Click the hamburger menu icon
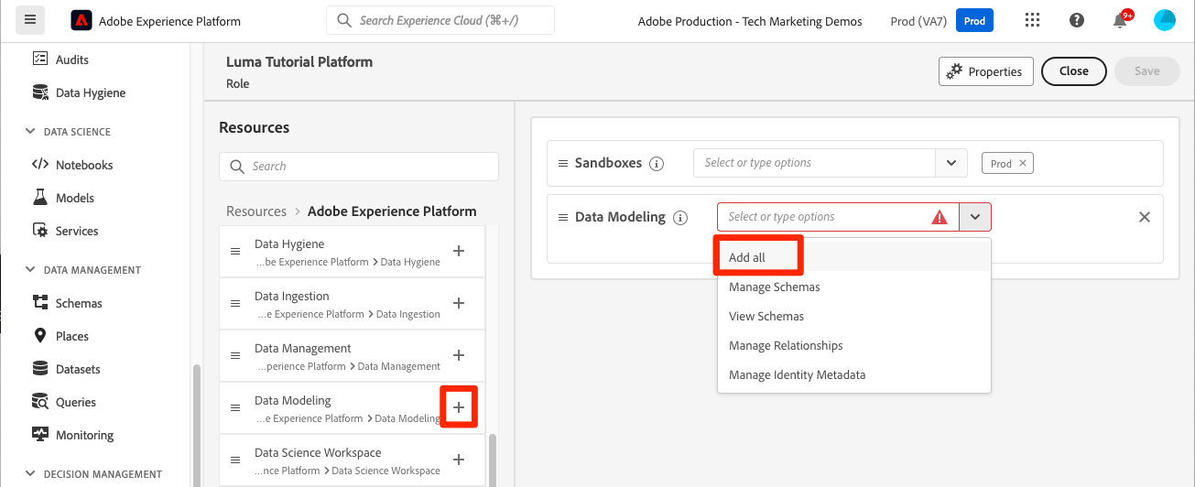 29,20
